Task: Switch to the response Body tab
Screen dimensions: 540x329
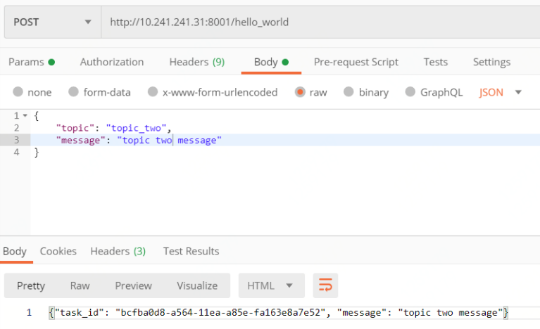Action: tap(15, 251)
